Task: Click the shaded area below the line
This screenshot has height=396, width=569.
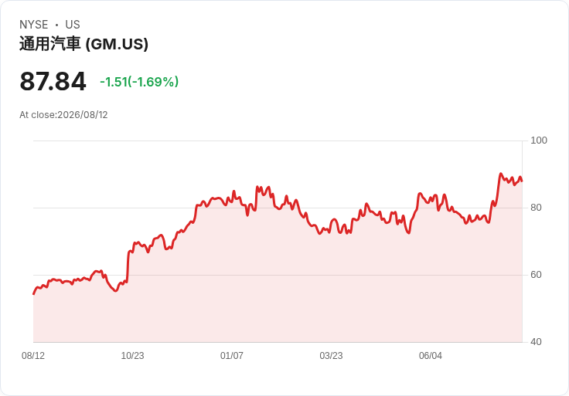Action: [278, 289]
